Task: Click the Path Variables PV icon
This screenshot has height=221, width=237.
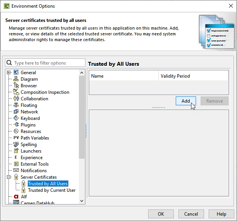Action: 16,138
